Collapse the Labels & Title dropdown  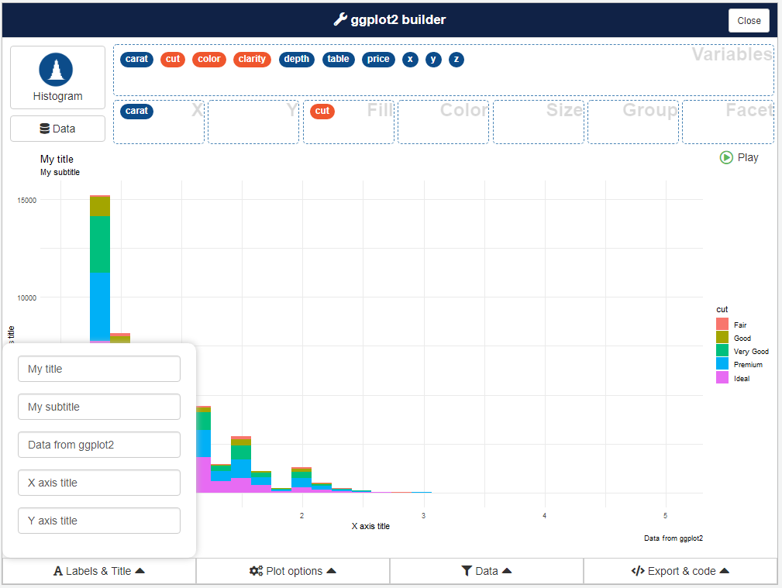(99, 571)
